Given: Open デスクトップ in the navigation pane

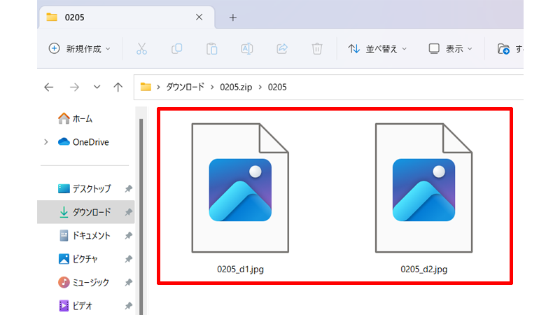Looking at the screenshot, I should tap(85, 188).
